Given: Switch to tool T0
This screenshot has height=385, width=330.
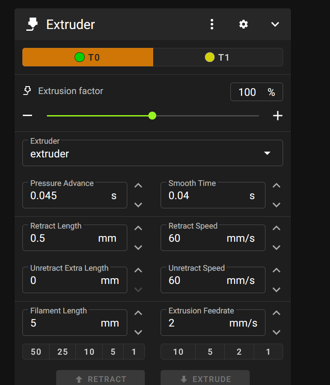Looking at the screenshot, I should click(x=88, y=57).
